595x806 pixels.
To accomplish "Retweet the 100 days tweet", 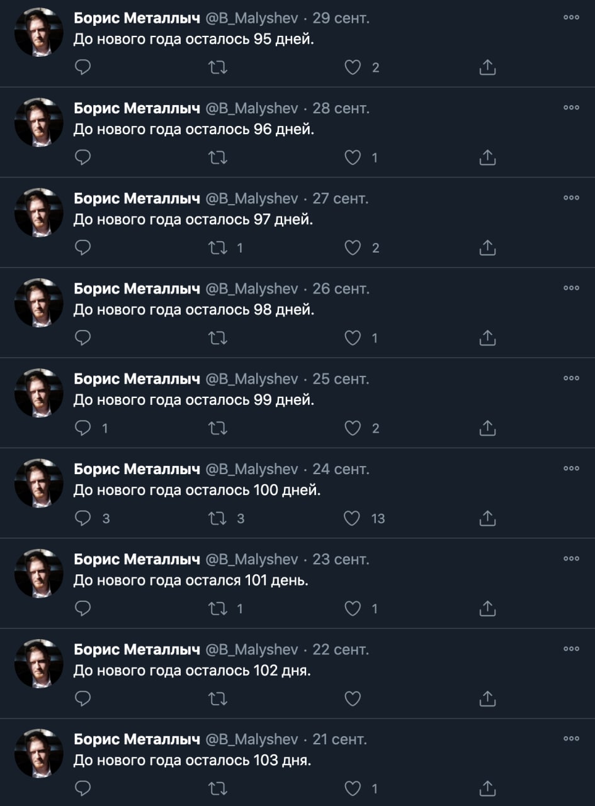I will coord(217,518).
